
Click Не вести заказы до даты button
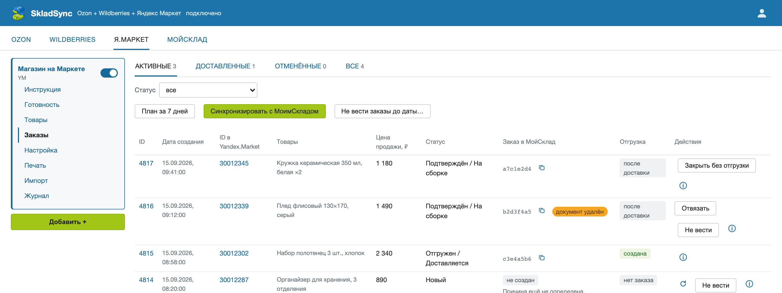[x=382, y=111]
